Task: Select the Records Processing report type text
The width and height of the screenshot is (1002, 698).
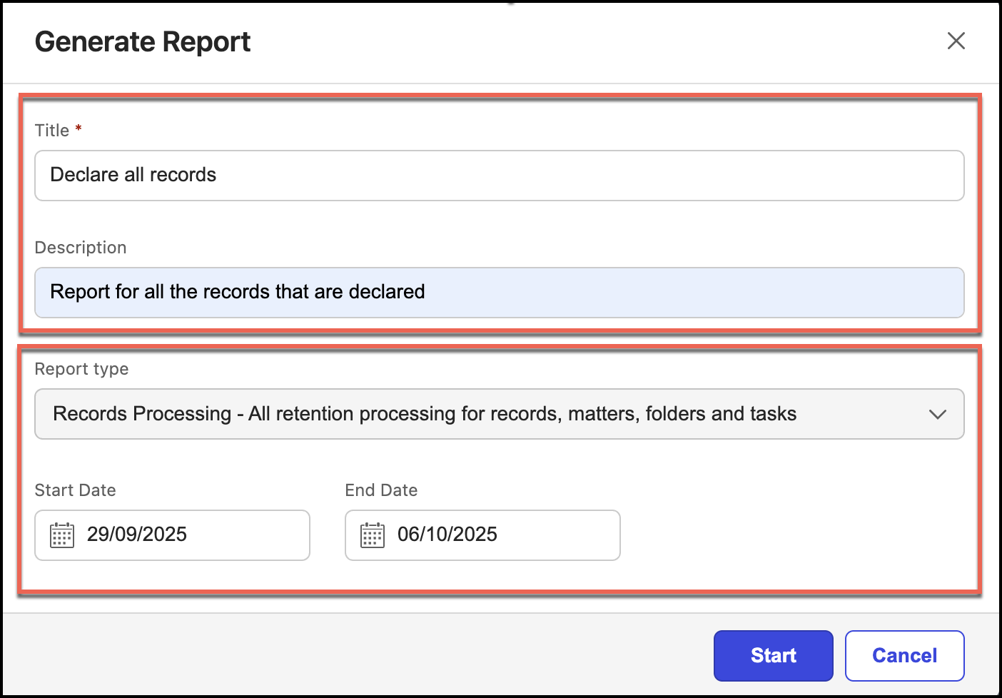Action: pyautogui.click(x=424, y=414)
